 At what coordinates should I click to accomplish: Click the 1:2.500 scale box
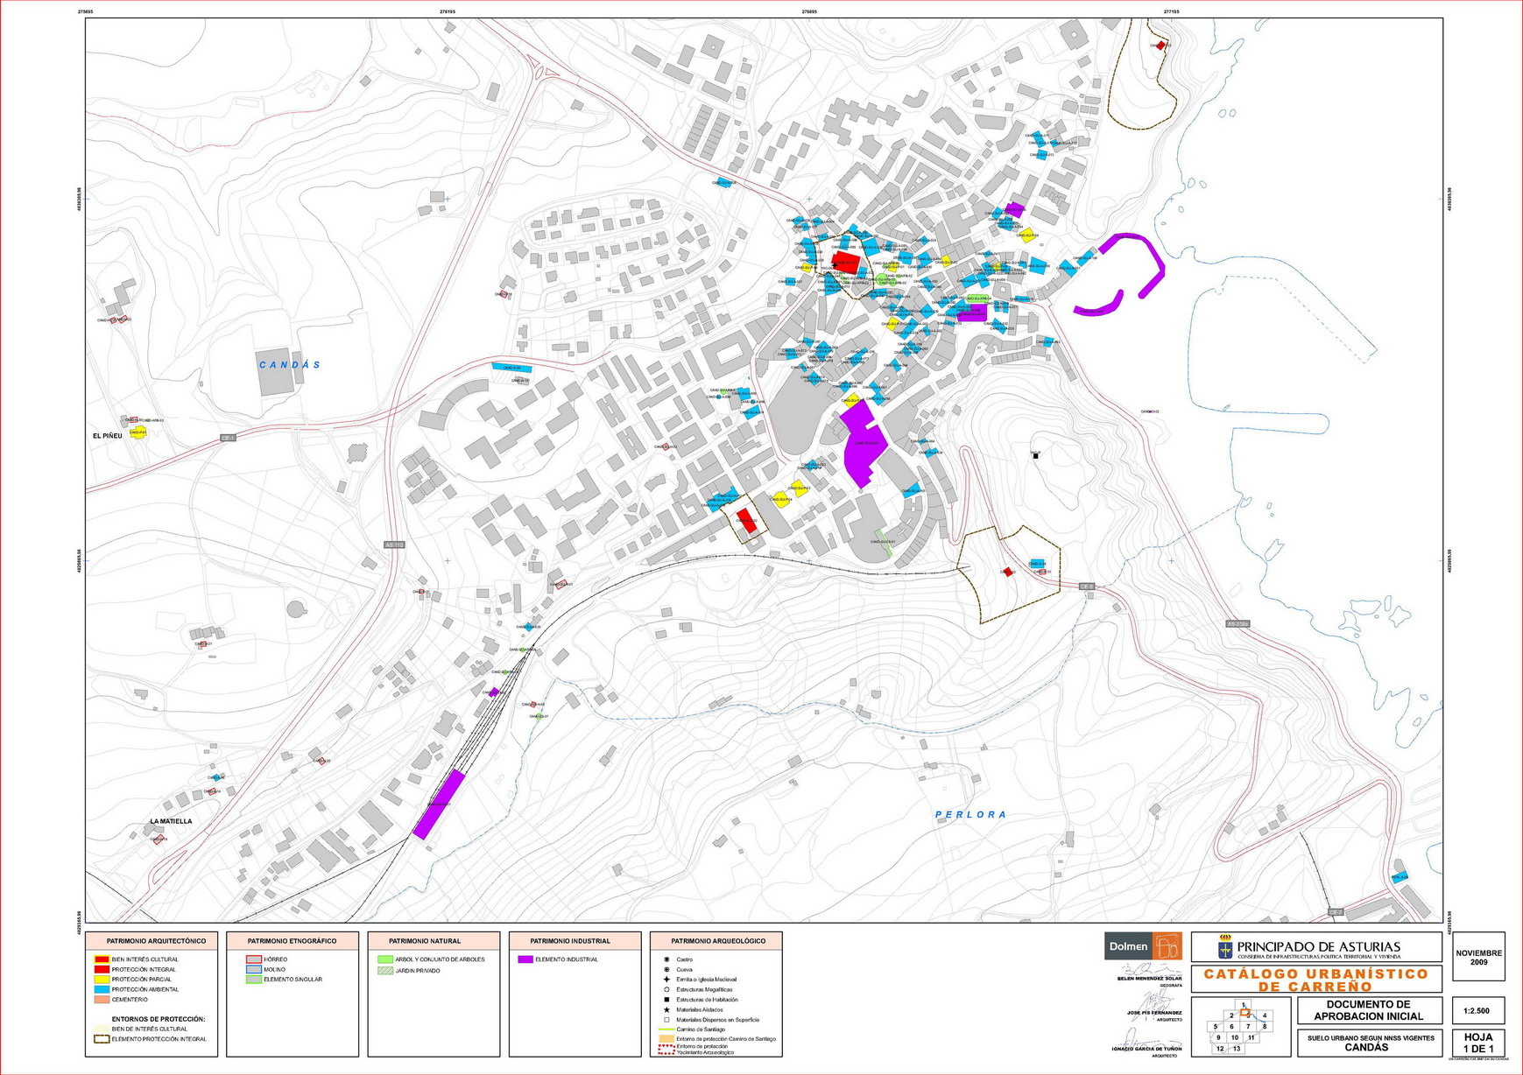tap(1477, 1010)
